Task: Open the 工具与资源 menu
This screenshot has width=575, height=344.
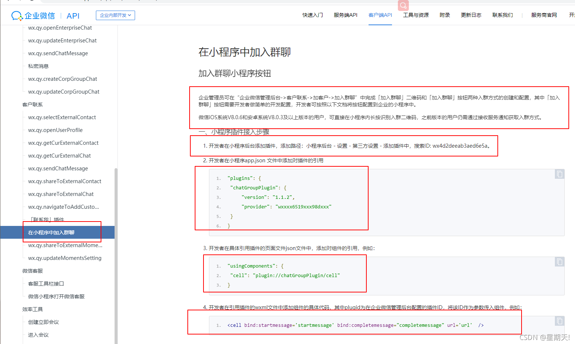Action: (x=416, y=15)
